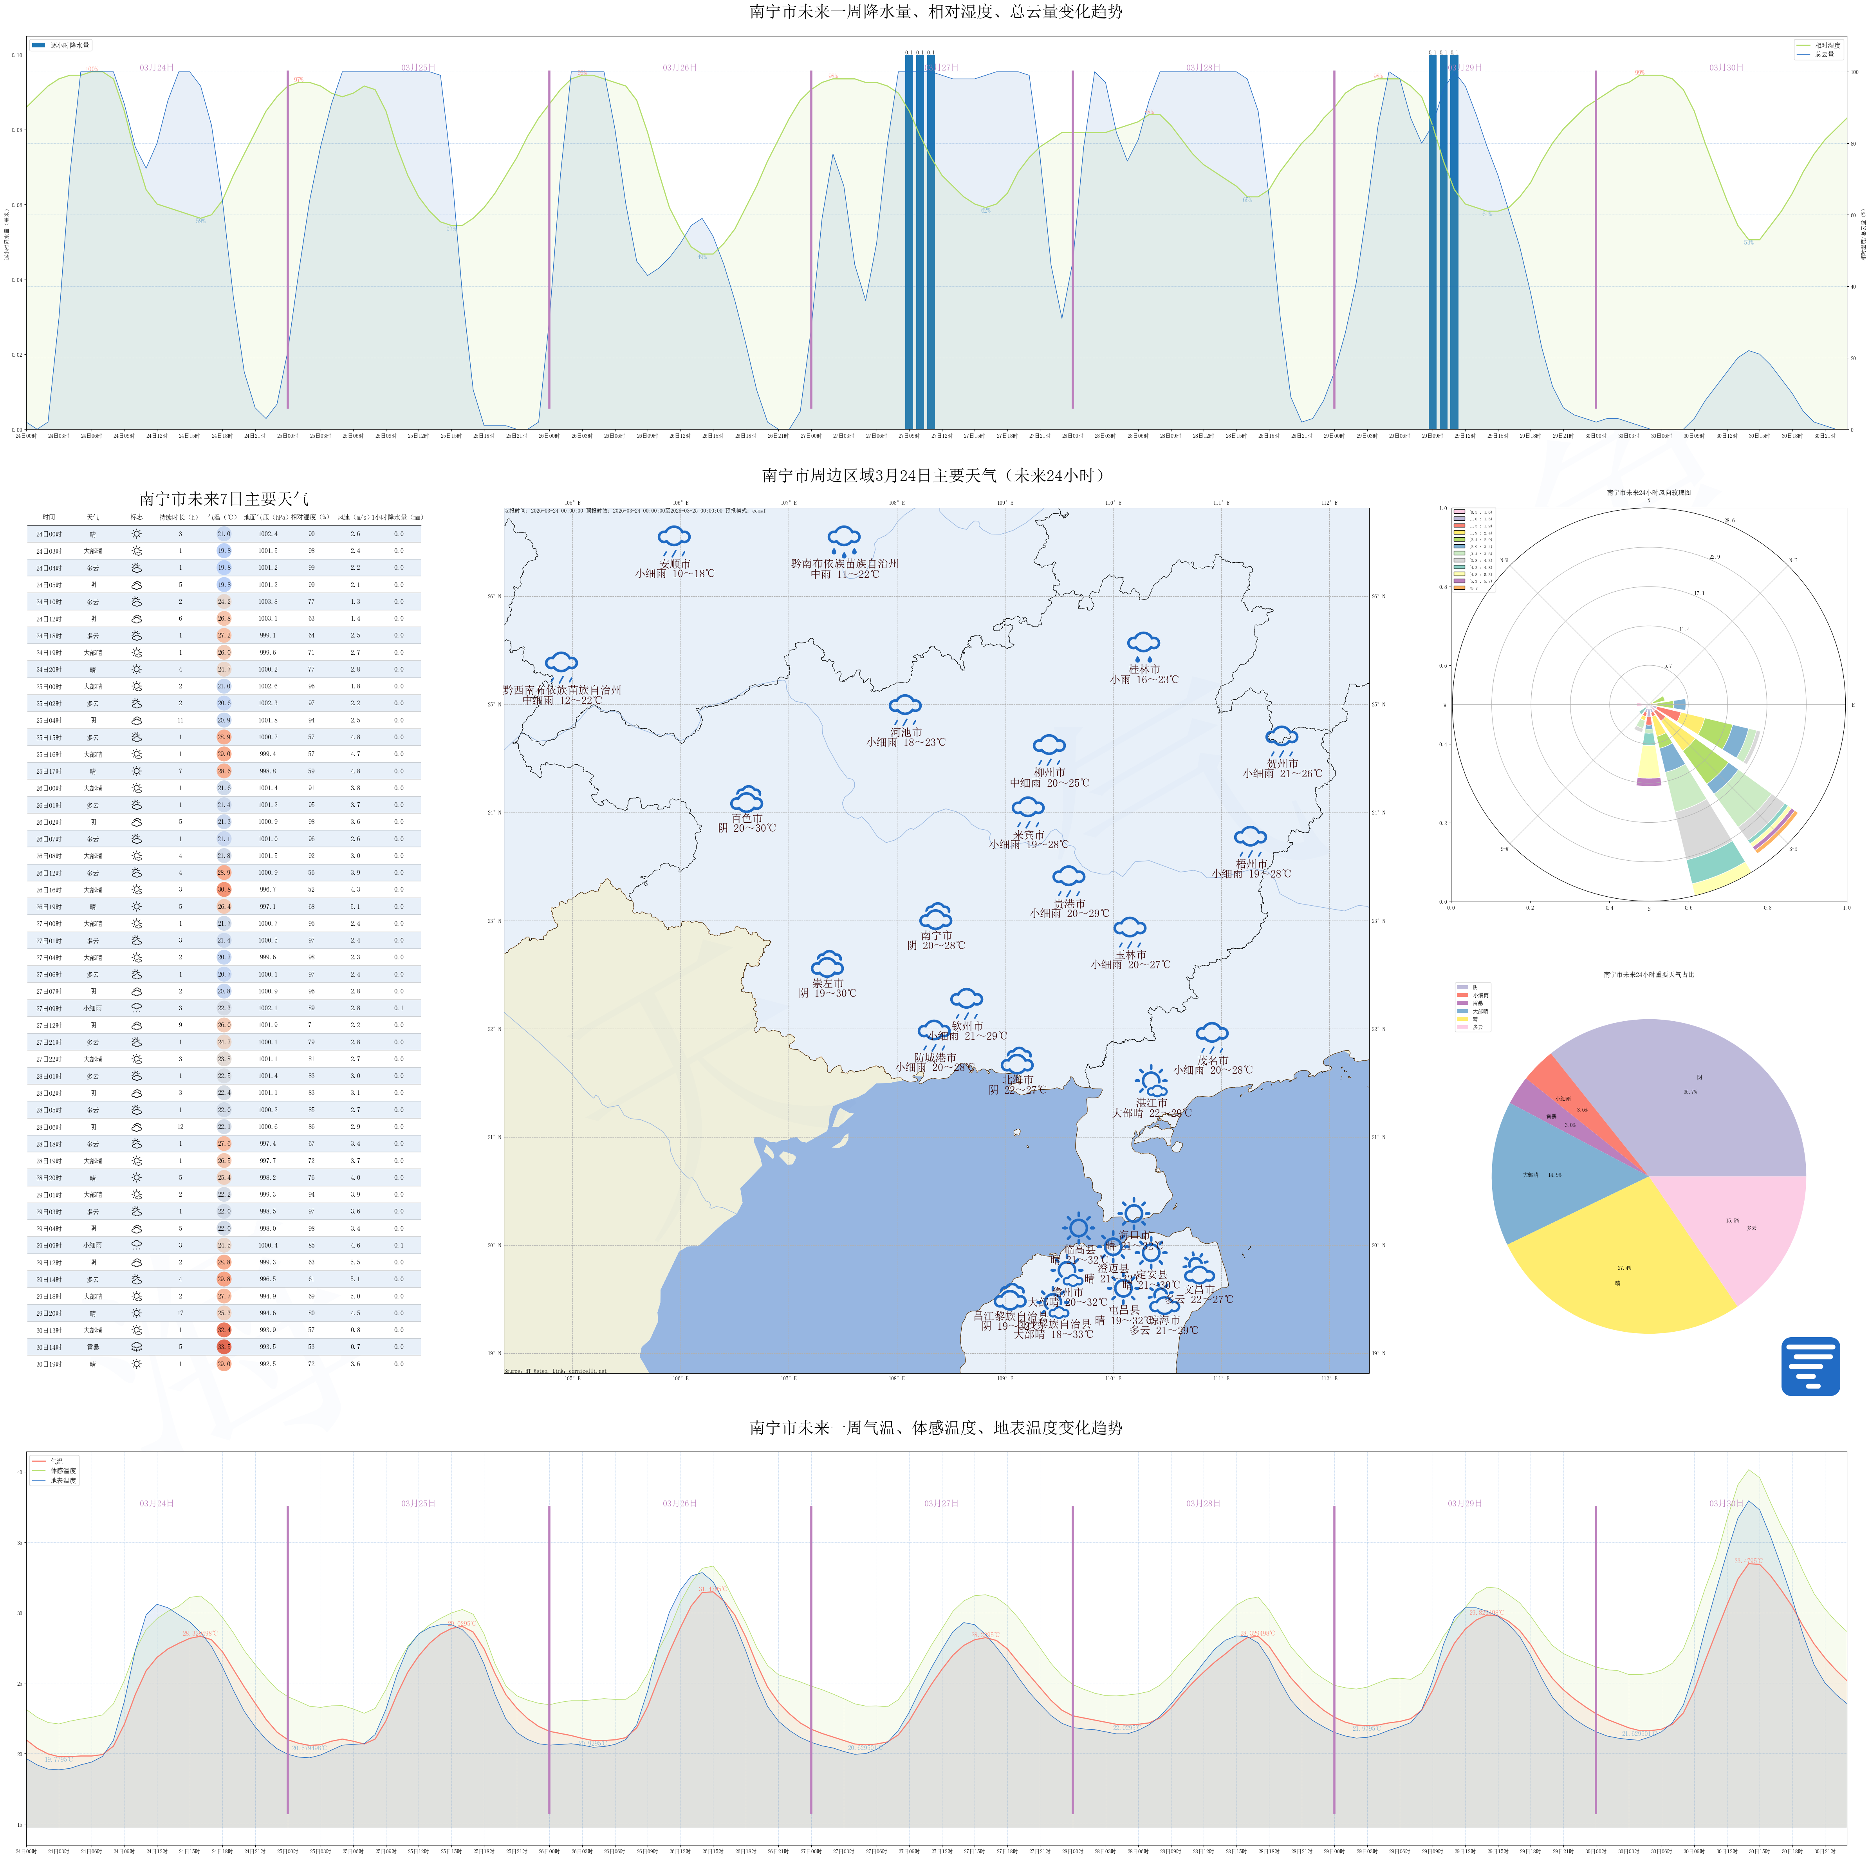Click the sunny icon in the 24日00时 row

(x=137, y=533)
